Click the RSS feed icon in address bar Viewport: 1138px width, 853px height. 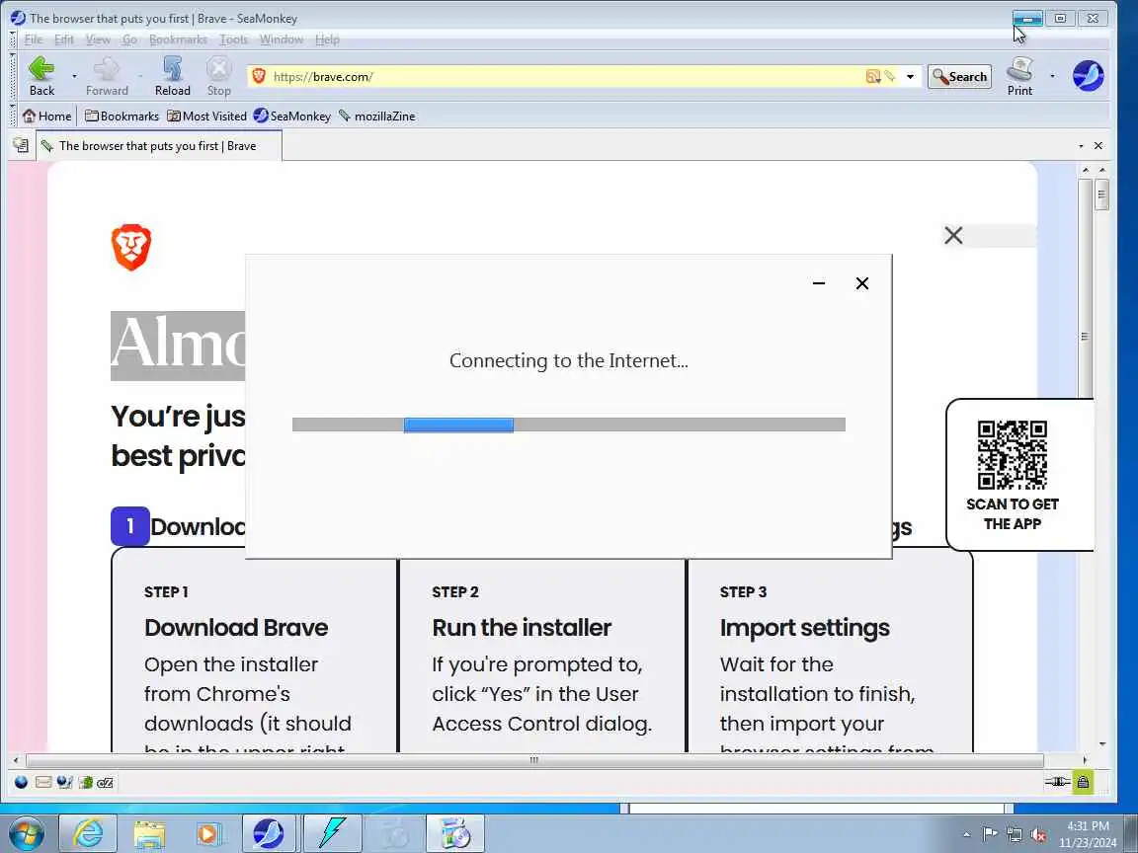(873, 76)
